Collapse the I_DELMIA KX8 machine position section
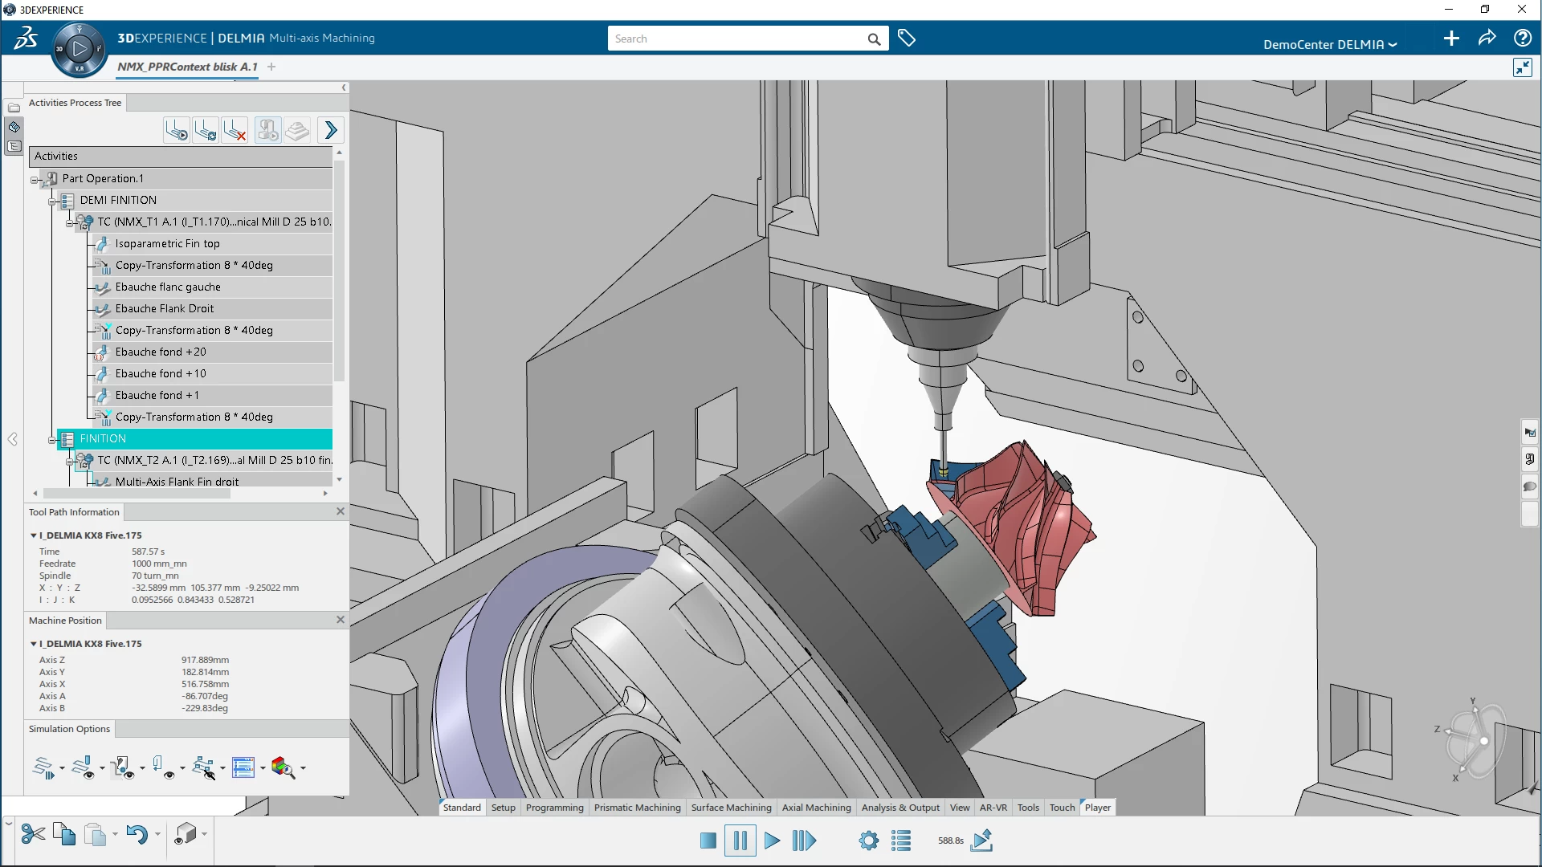This screenshot has height=867, width=1542. click(x=33, y=644)
